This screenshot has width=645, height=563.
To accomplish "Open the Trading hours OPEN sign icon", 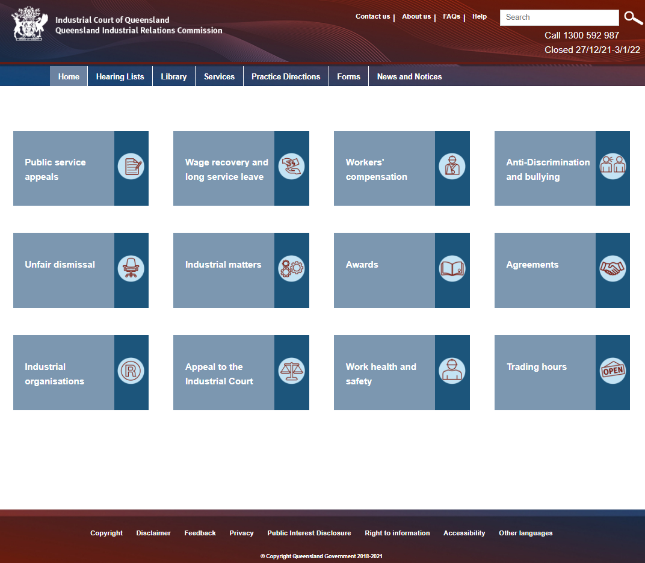I will coord(613,371).
